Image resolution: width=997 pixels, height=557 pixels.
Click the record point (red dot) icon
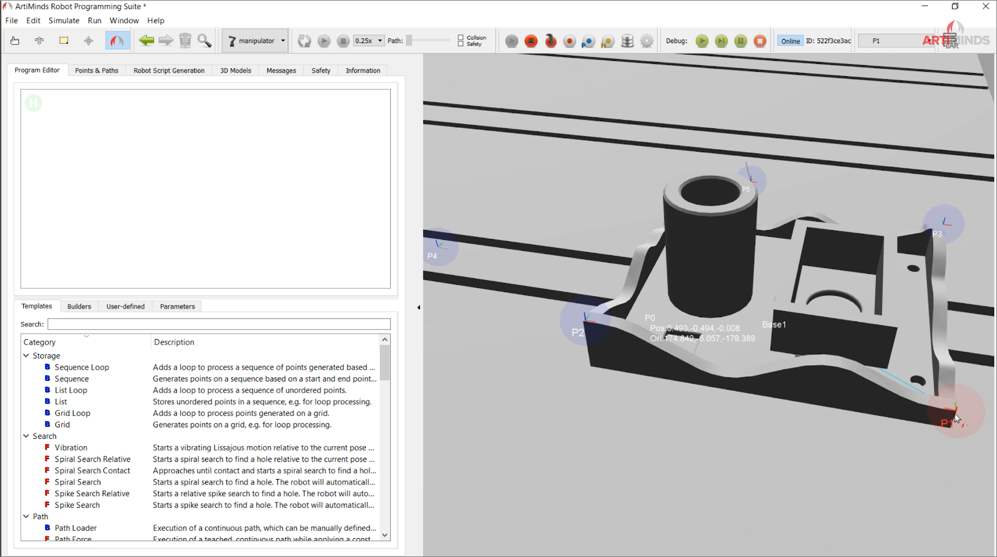pos(570,40)
